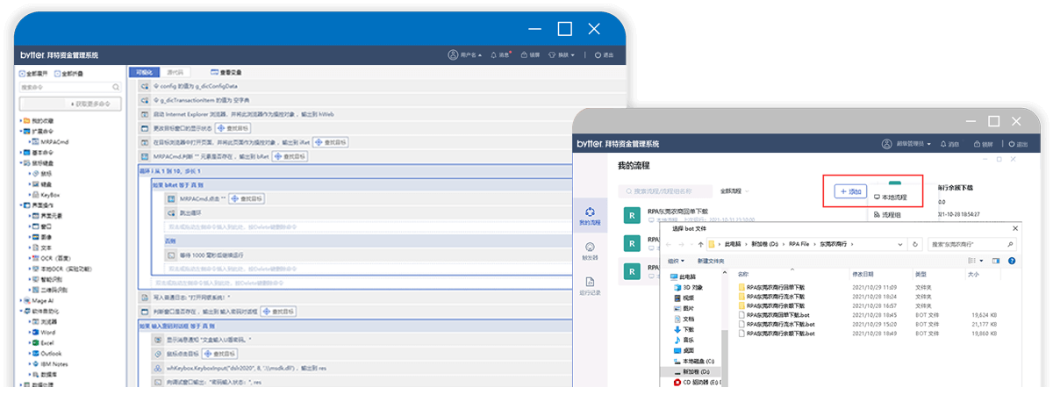Open the 触发器 sidebar icon
The width and height of the screenshot is (1053, 402).
coord(590,250)
